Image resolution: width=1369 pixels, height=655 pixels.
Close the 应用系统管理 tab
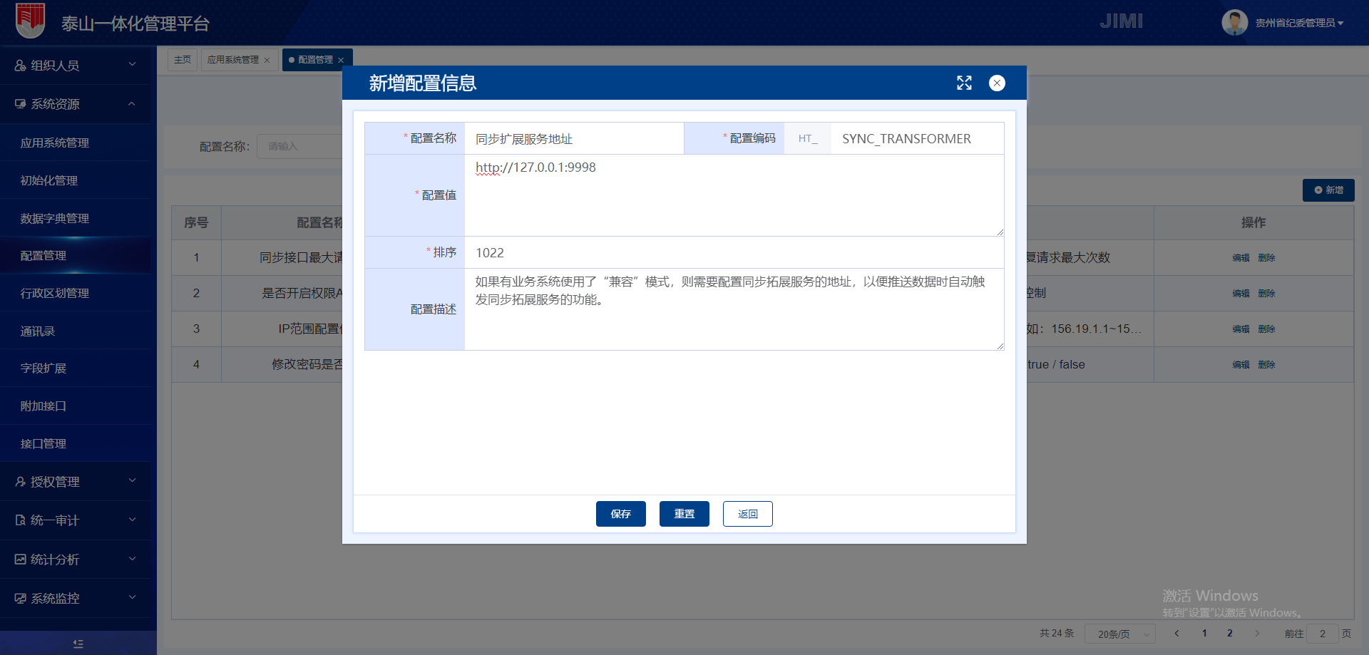(267, 61)
